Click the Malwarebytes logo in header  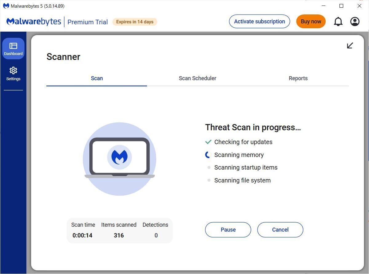tap(34, 22)
